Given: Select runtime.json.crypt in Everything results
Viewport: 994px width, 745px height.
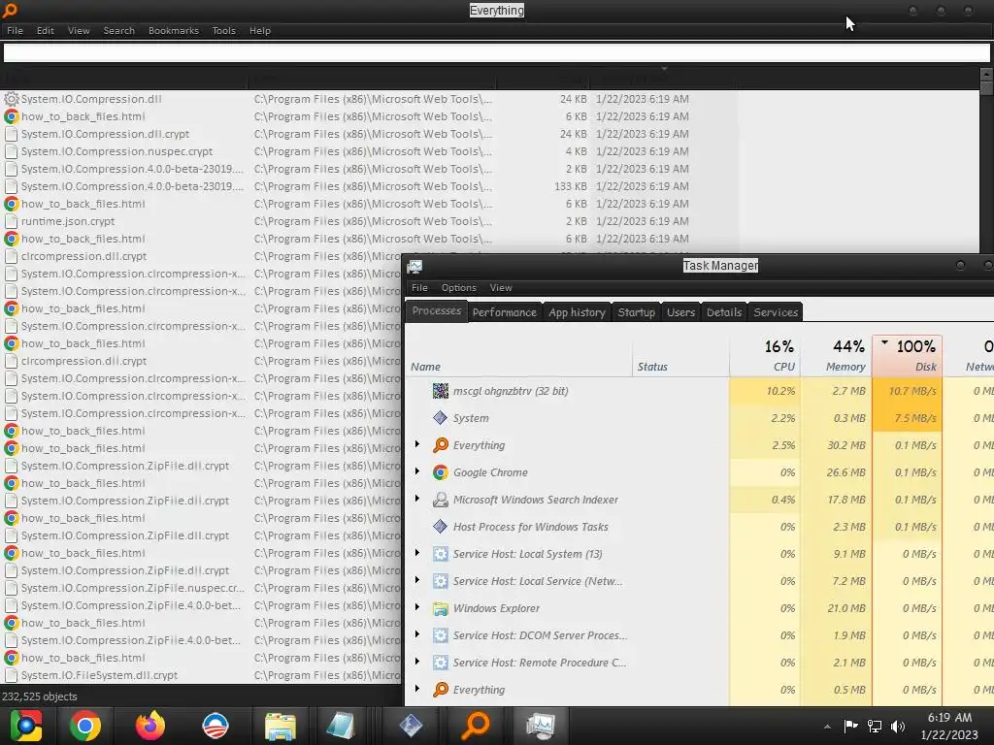Looking at the screenshot, I should [68, 221].
